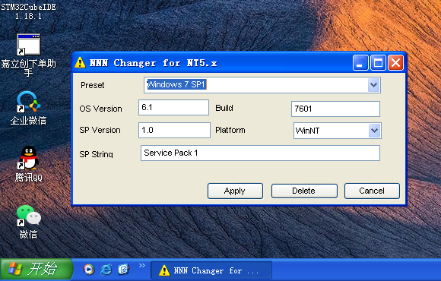Click the Preset label text

tap(92, 85)
